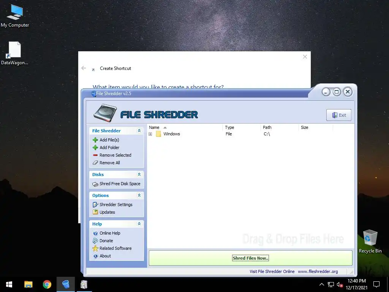This screenshot has width=389, height=292.
Task: Click the Visit File Shredder Online text
Action: click(272, 271)
